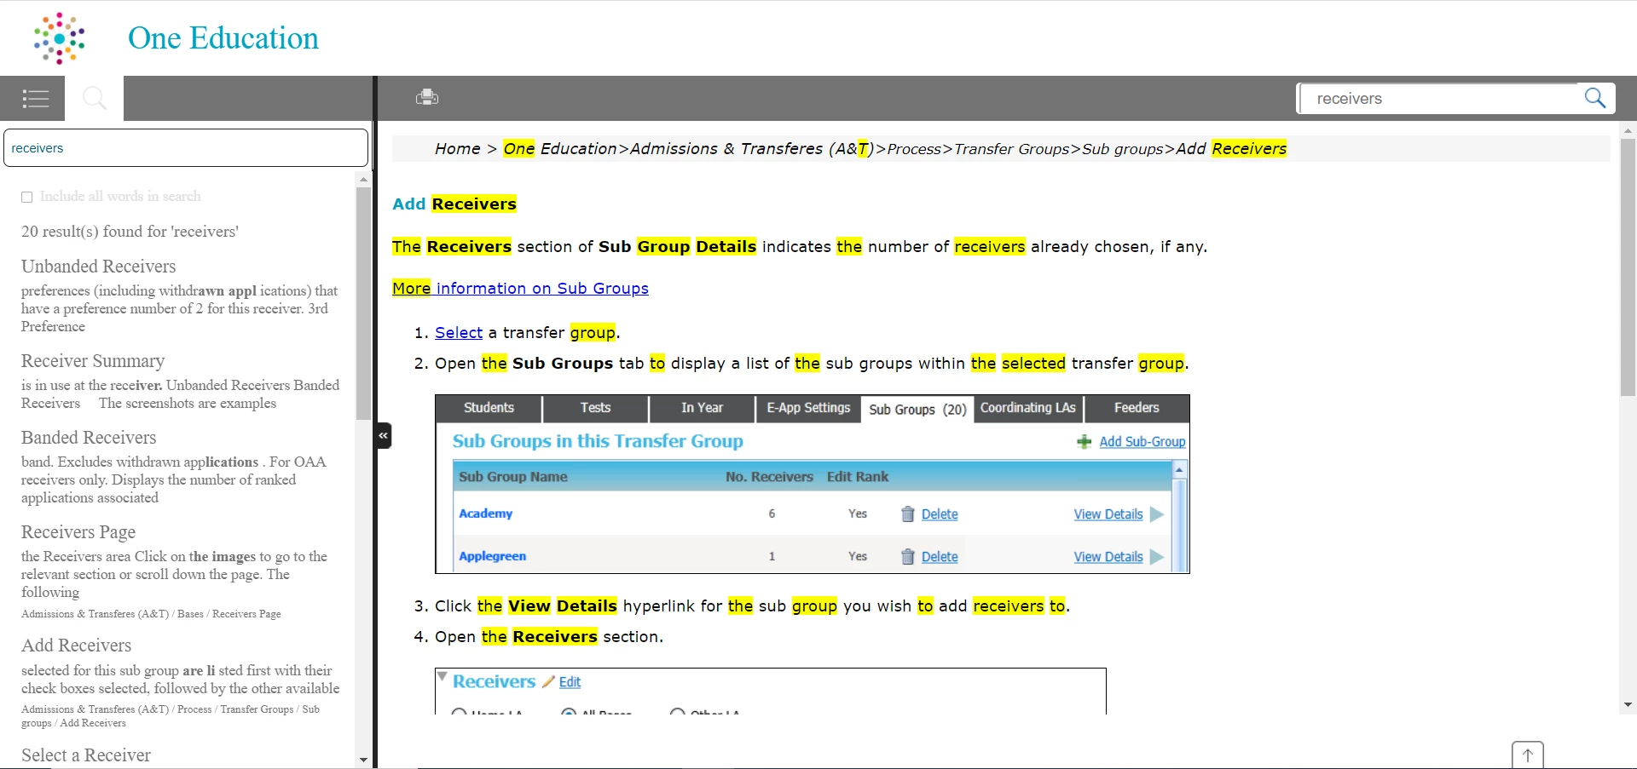Open the Receivers Page search result
Viewport: 1637px width, 769px height.
click(78, 532)
